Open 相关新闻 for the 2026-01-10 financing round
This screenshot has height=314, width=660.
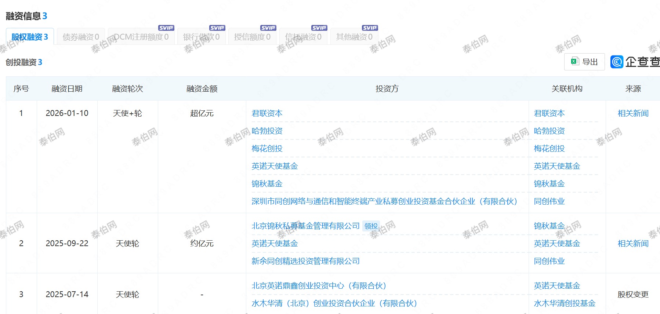[x=633, y=113]
